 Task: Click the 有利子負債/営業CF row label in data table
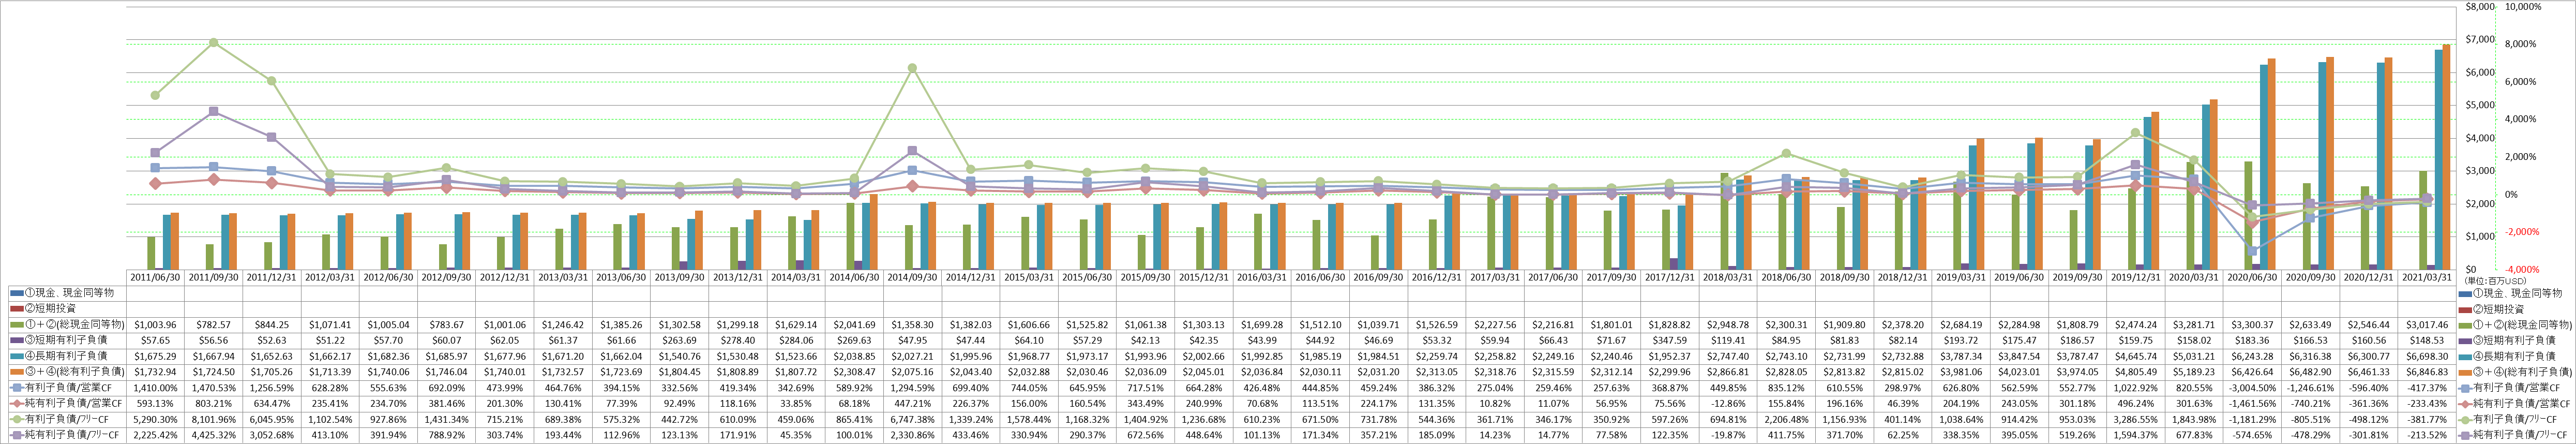[67, 388]
